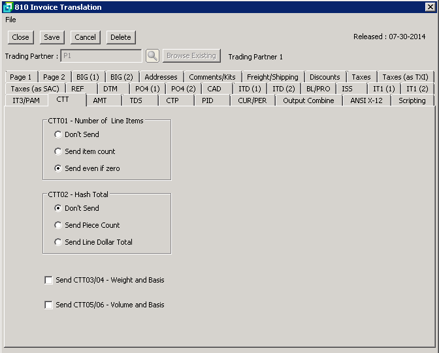This screenshot has height=353, width=439.
Task: Select "Send Piece Count" for Hash Total
Action: (59, 225)
